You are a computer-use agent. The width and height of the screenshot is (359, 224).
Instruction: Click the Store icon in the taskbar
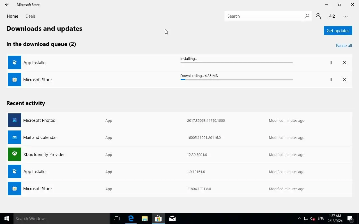[158, 218]
